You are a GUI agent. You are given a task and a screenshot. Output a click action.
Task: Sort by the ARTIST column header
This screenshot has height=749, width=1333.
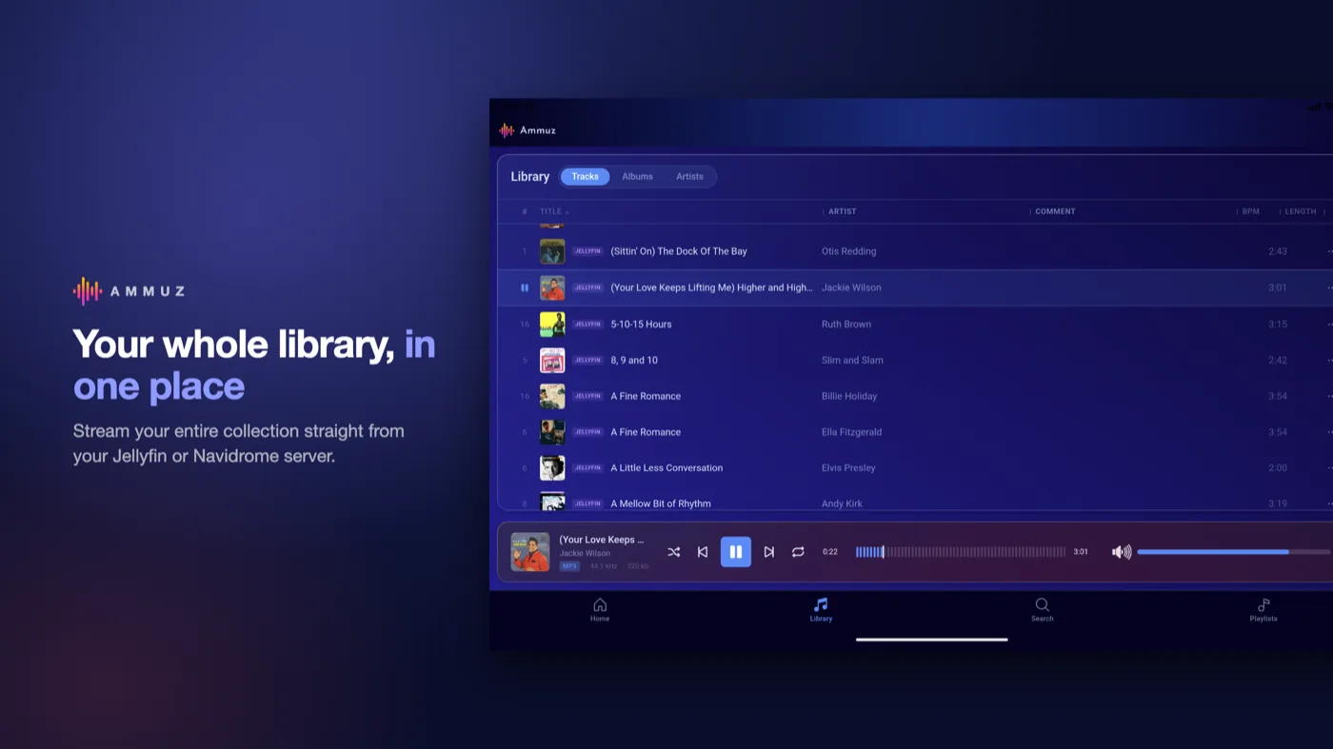click(842, 211)
